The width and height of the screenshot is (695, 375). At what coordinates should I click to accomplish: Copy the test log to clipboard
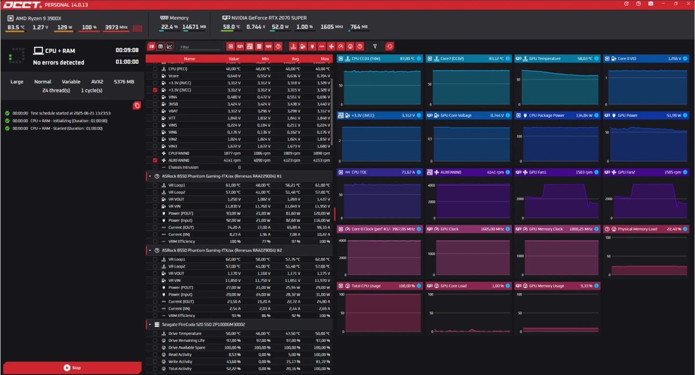(137, 105)
